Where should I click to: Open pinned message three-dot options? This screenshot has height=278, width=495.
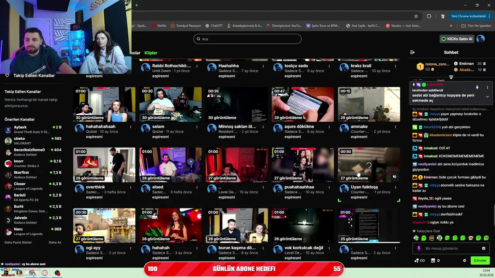487,88
